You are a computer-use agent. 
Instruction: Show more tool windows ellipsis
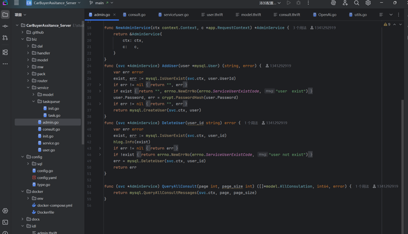point(5,64)
